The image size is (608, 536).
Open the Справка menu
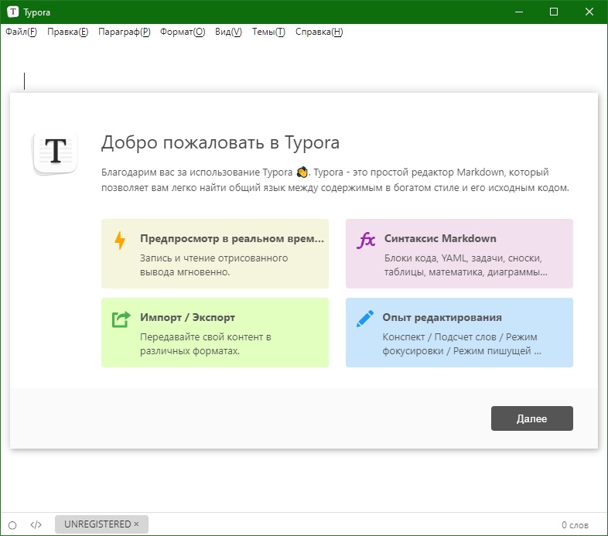(x=319, y=32)
